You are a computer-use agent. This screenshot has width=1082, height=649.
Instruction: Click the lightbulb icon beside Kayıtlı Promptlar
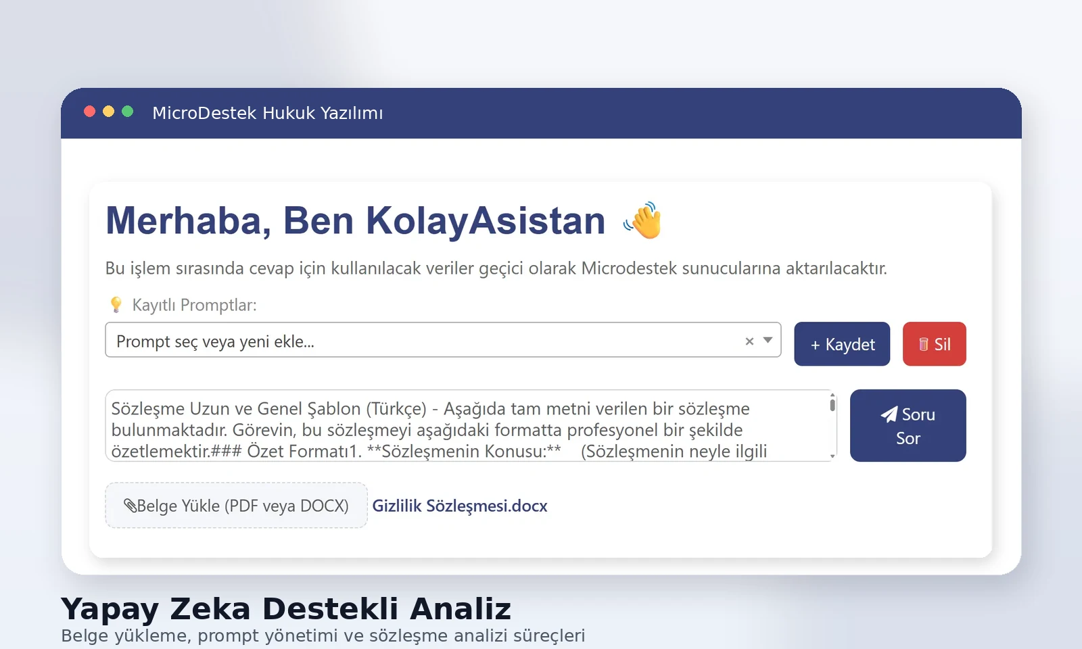(x=116, y=304)
